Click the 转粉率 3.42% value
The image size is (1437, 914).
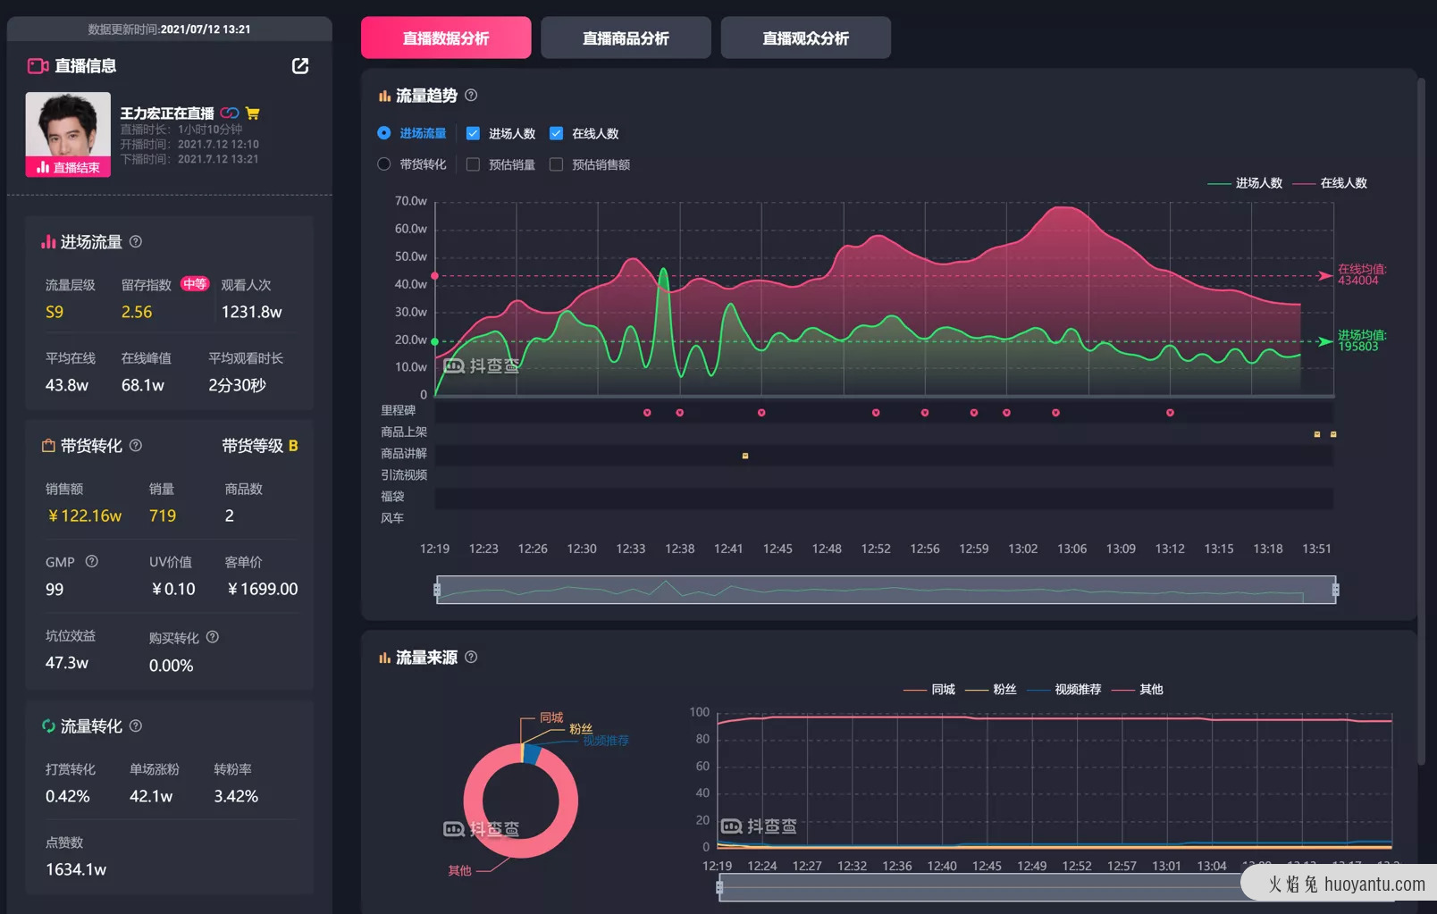tap(236, 796)
